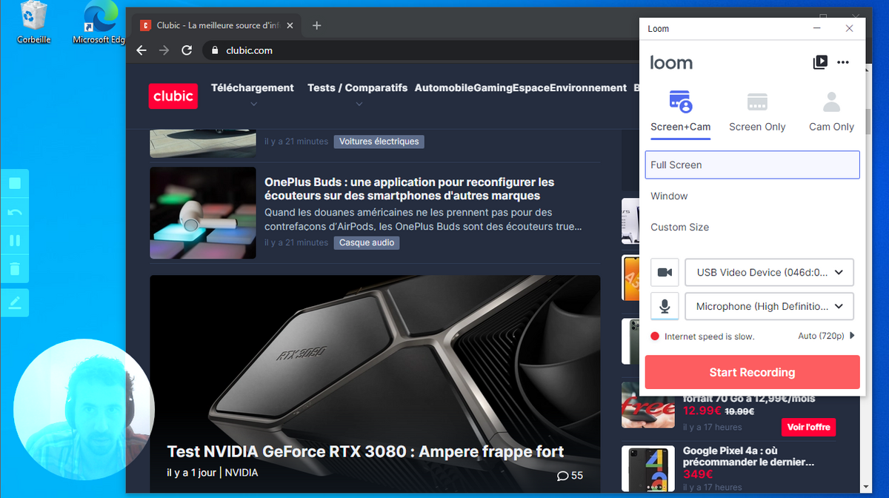Expand Auto (720p) quality selector
Screen dimensions: 889x498
826,336
